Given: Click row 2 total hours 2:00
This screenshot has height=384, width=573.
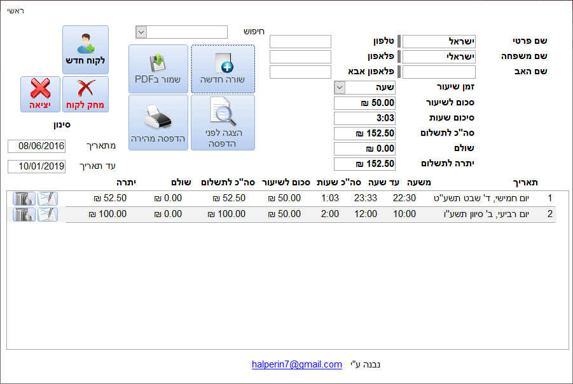Looking at the screenshot, I should pos(330,214).
